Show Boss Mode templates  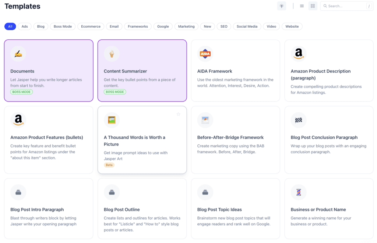point(63,26)
